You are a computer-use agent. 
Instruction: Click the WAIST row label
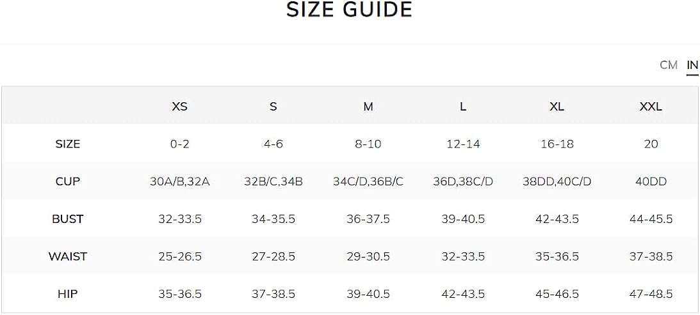pyautogui.click(x=68, y=257)
